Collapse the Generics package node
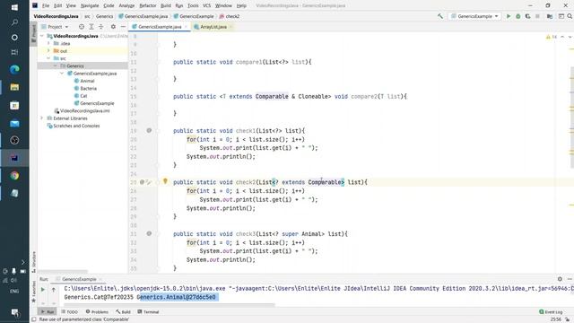 pos(55,65)
